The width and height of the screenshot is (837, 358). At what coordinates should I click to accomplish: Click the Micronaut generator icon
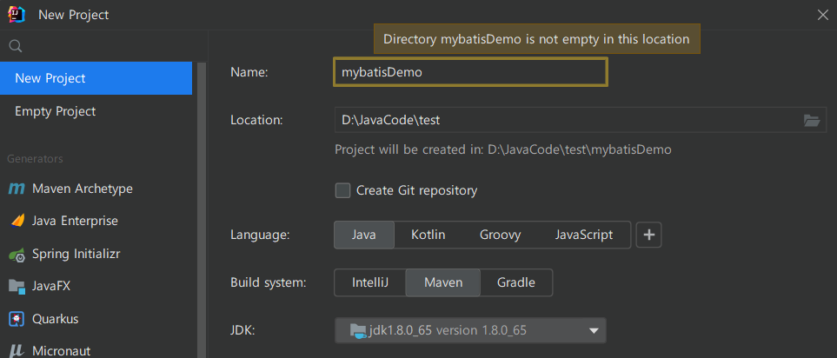click(17, 351)
